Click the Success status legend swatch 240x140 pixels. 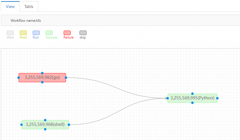[49, 33]
